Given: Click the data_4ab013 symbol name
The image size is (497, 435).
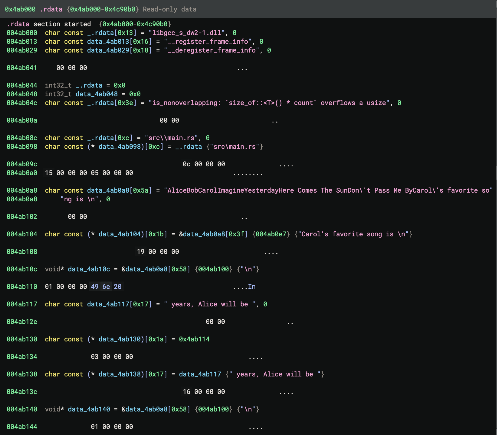Looking at the screenshot, I should [x=108, y=42].
